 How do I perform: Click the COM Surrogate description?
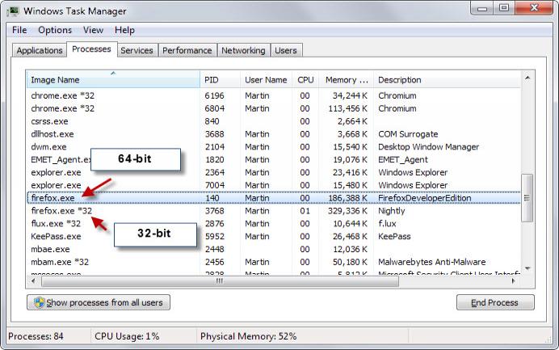click(x=408, y=134)
